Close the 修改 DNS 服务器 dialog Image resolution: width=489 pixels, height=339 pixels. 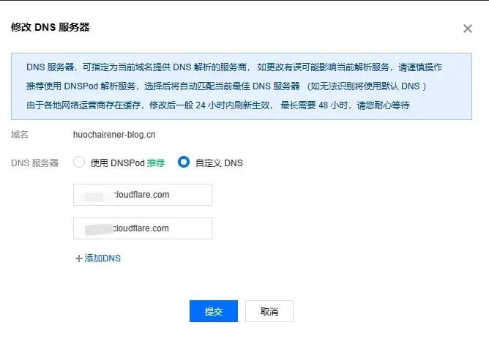coord(468,29)
